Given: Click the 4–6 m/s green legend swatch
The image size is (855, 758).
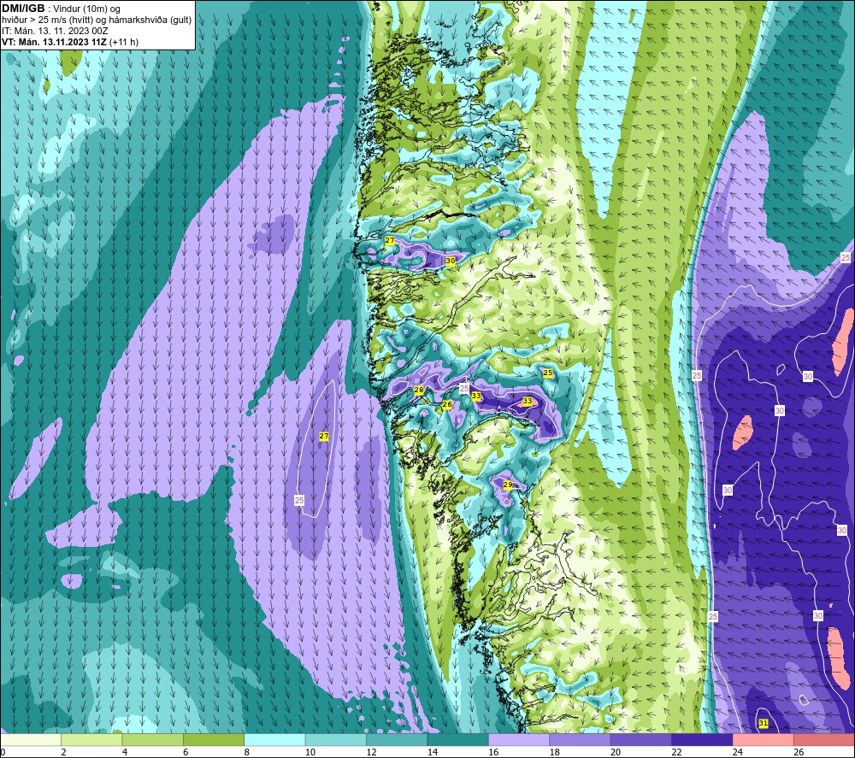Looking at the screenshot, I should point(153,739).
